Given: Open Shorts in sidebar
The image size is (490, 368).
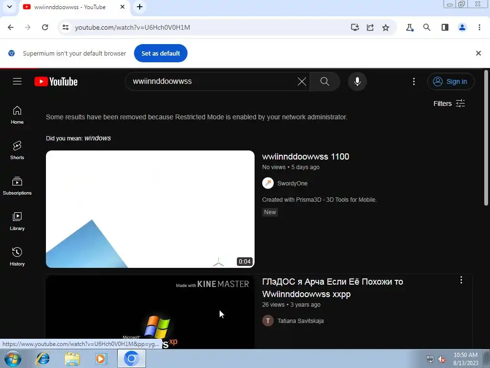Looking at the screenshot, I should [x=17, y=150].
